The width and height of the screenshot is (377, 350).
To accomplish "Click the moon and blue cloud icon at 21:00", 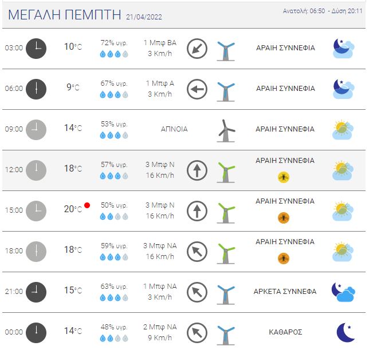I will tap(343, 292).
